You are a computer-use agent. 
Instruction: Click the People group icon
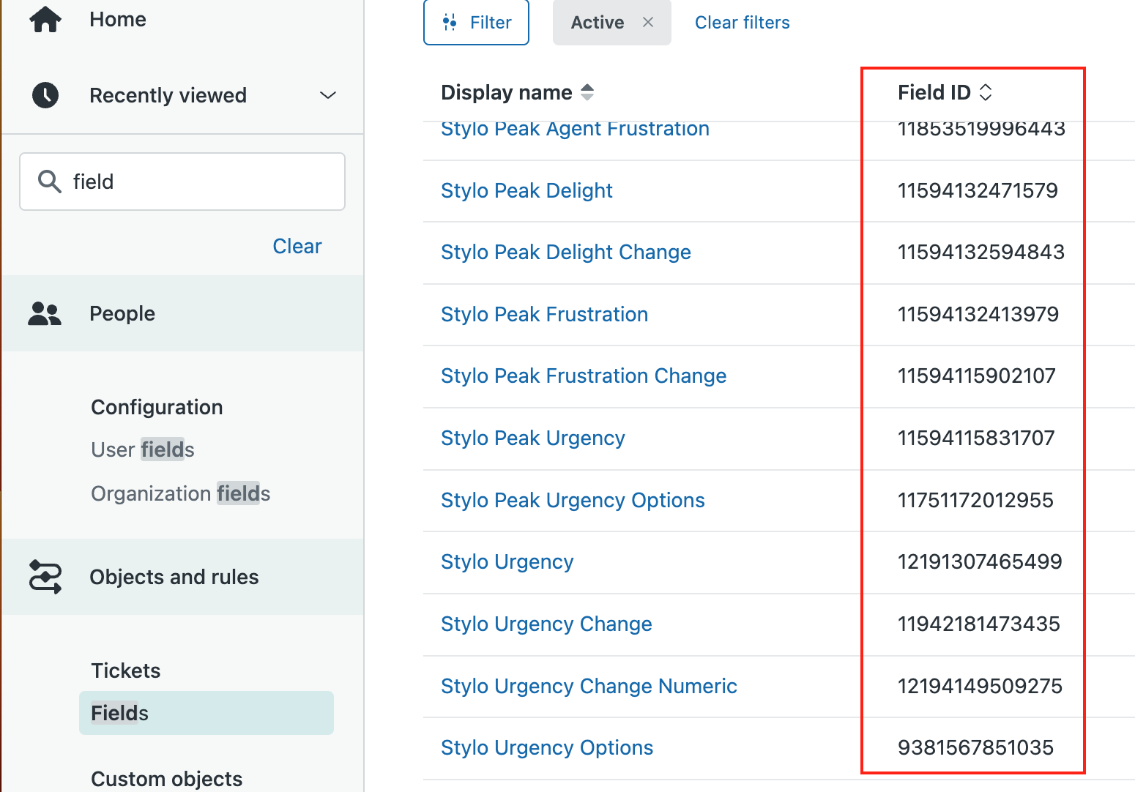click(45, 313)
